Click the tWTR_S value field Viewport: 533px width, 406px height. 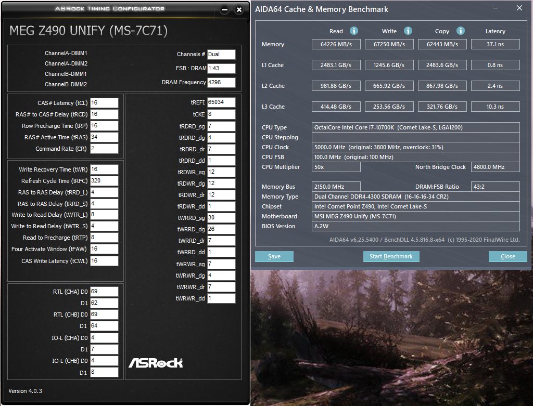[104, 226]
